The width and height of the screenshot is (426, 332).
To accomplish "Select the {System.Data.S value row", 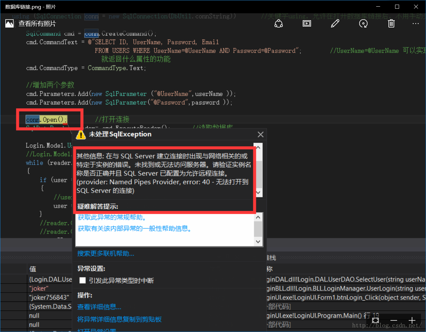I will [x=51, y=307].
